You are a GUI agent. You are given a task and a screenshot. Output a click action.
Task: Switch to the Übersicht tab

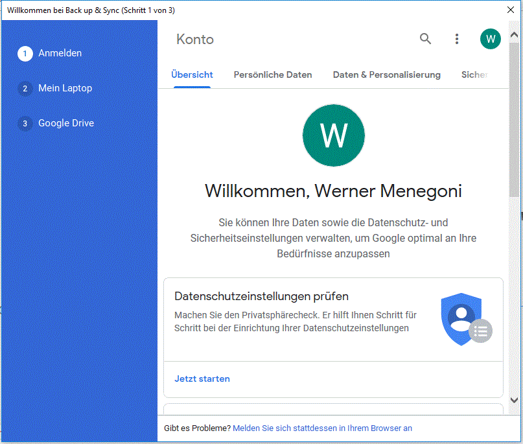tap(192, 75)
